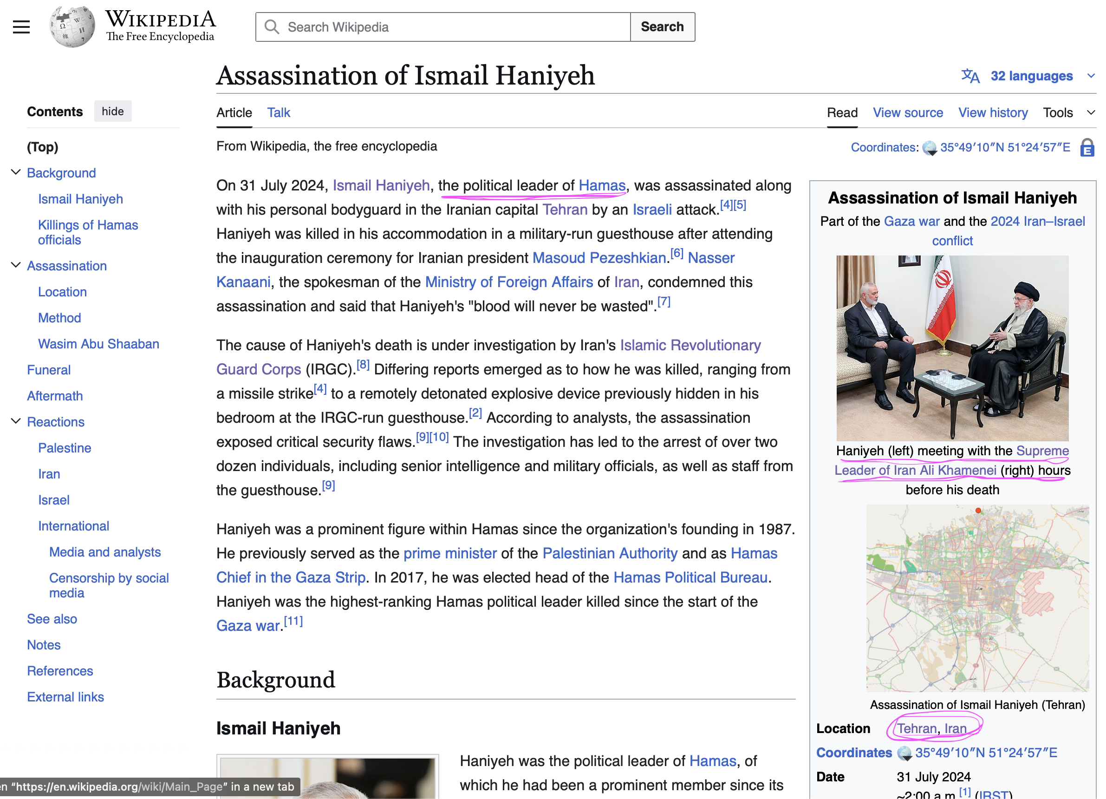Go to Palestine in contents sidebar
Viewport: 1106px width, 799px height.
tap(65, 448)
